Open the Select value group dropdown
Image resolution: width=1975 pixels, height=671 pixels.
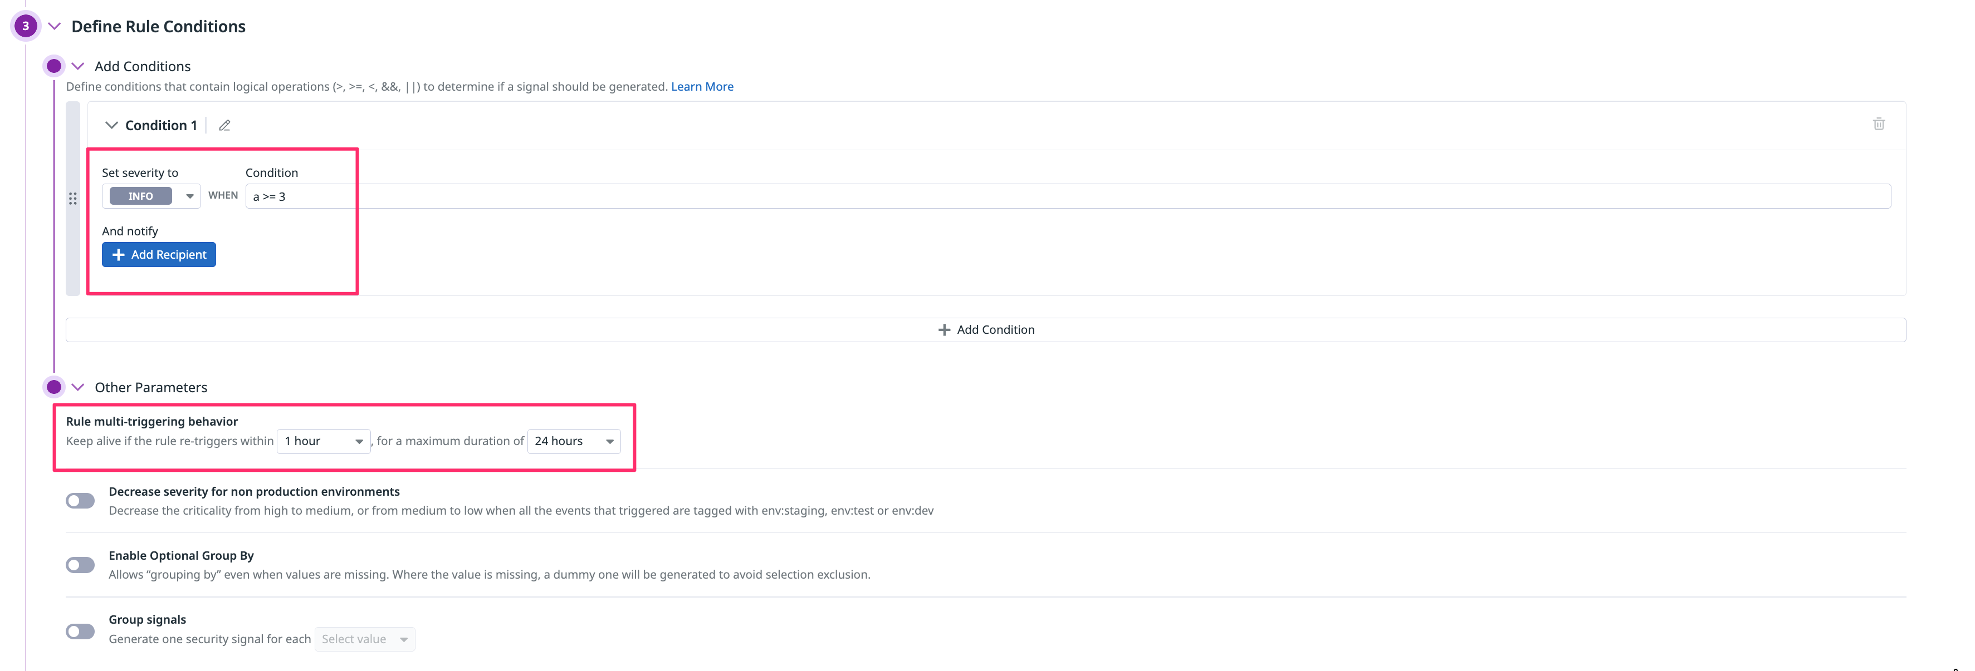tap(364, 639)
